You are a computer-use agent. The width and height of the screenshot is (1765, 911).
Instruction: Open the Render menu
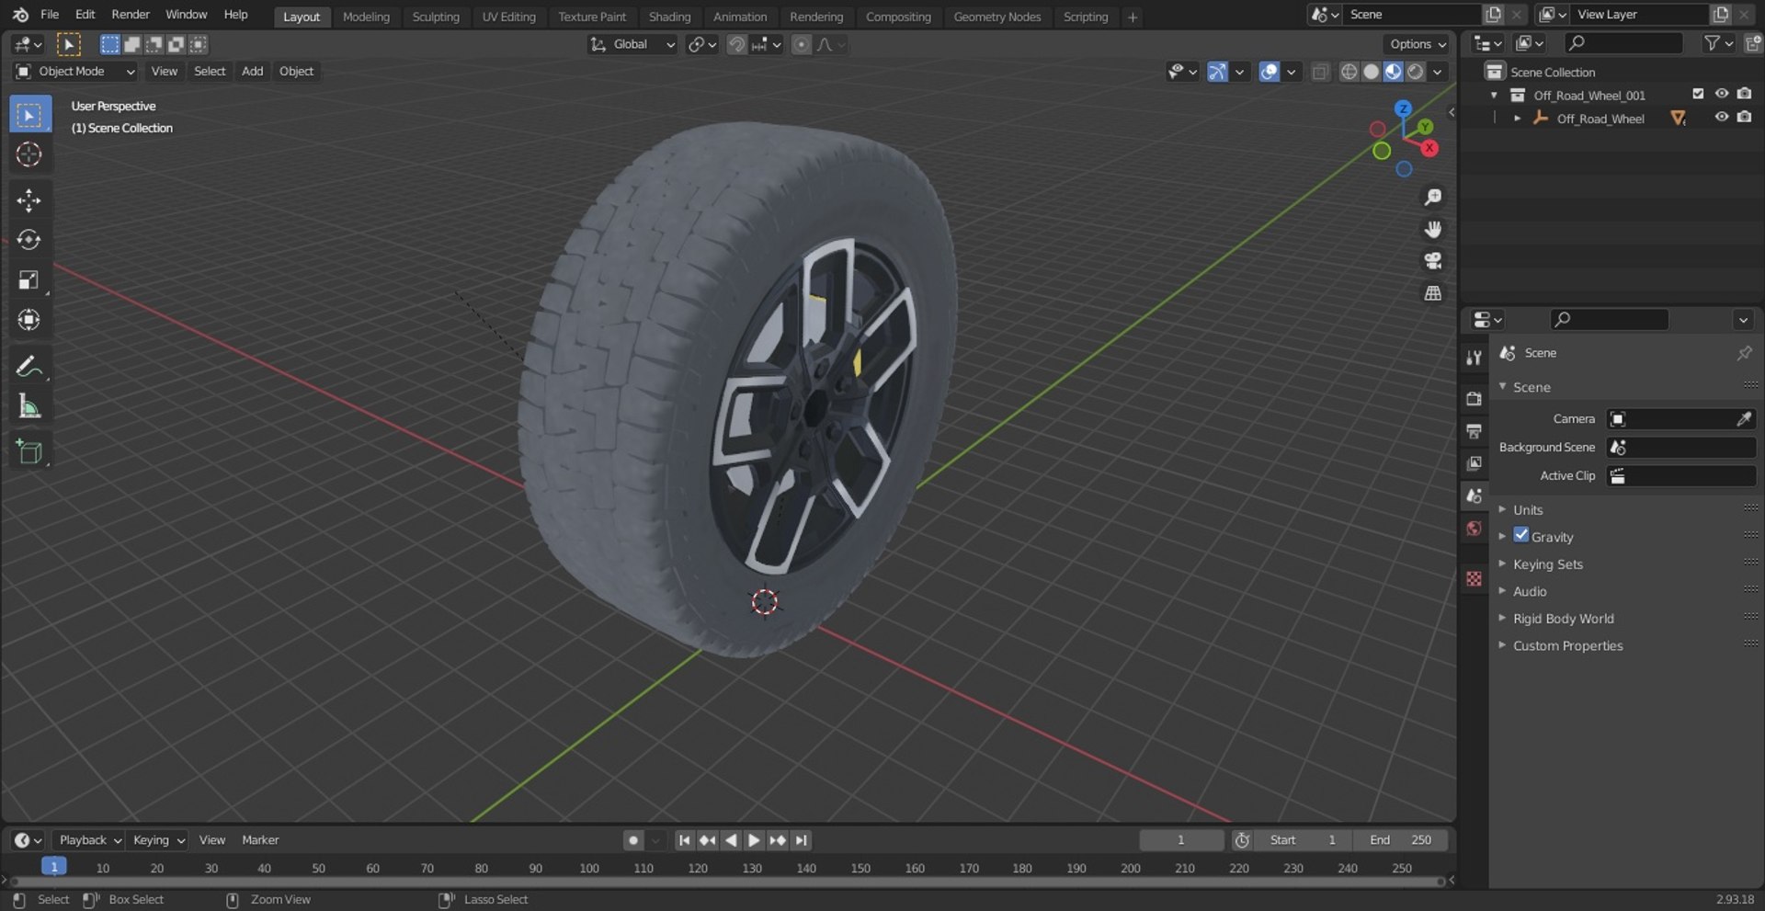[x=131, y=15]
